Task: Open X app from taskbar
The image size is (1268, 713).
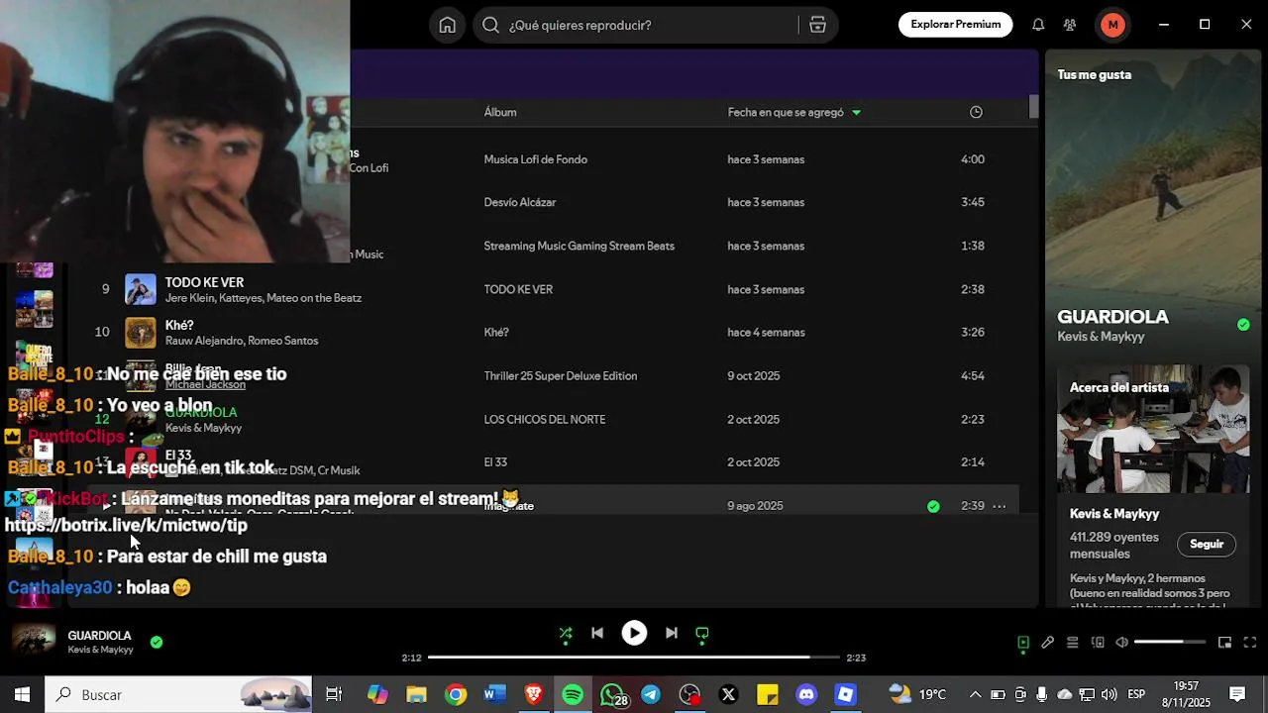Action: pos(728,695)
